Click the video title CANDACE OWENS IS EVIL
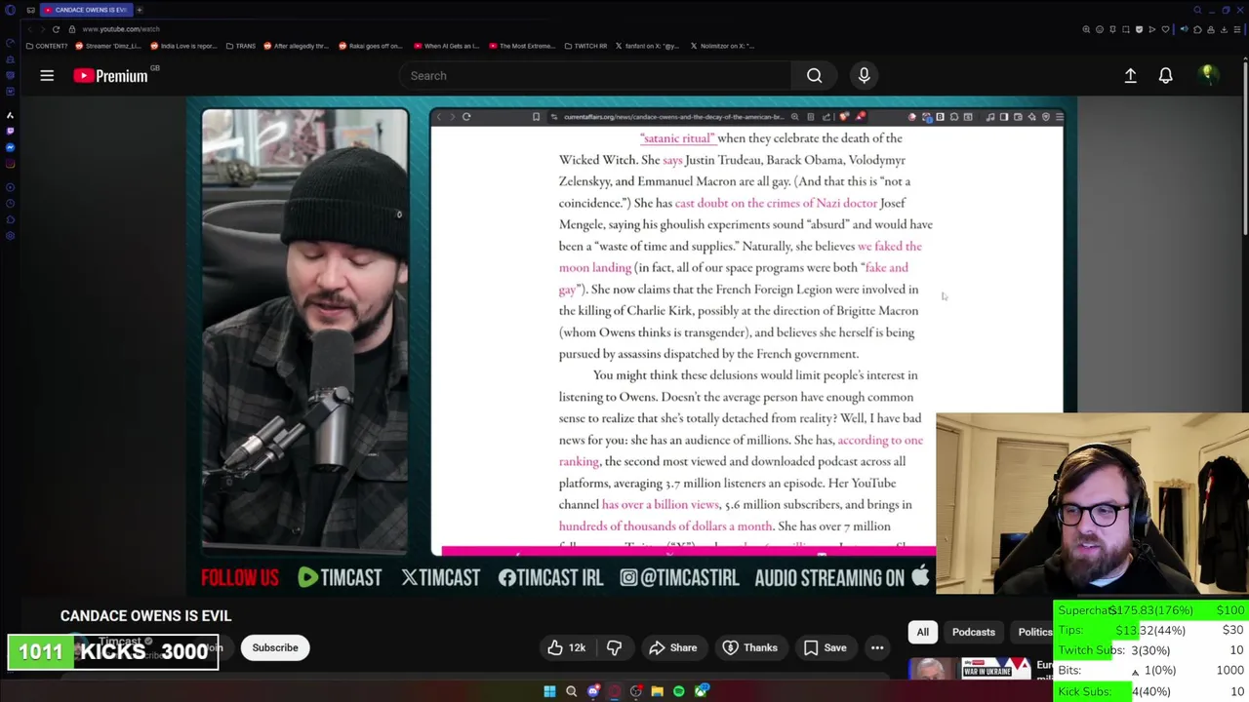 coord(145,615)
